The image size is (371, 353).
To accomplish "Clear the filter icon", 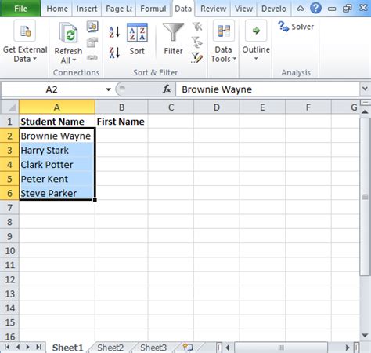I will click(x=197, y=27).
